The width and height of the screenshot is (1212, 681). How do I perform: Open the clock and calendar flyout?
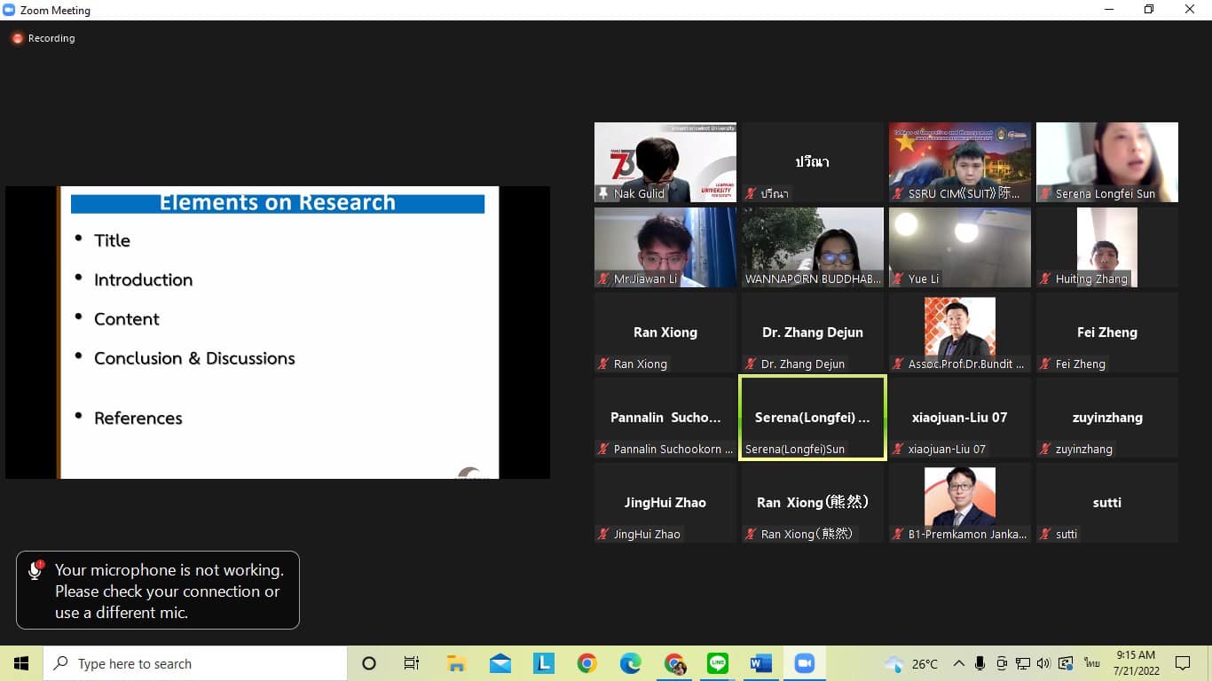coord(1136,663)
